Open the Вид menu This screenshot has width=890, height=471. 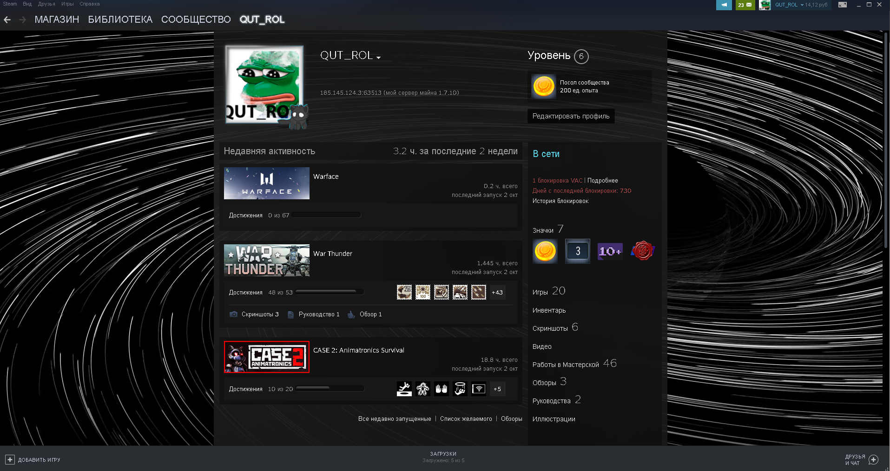pos(27,4)
